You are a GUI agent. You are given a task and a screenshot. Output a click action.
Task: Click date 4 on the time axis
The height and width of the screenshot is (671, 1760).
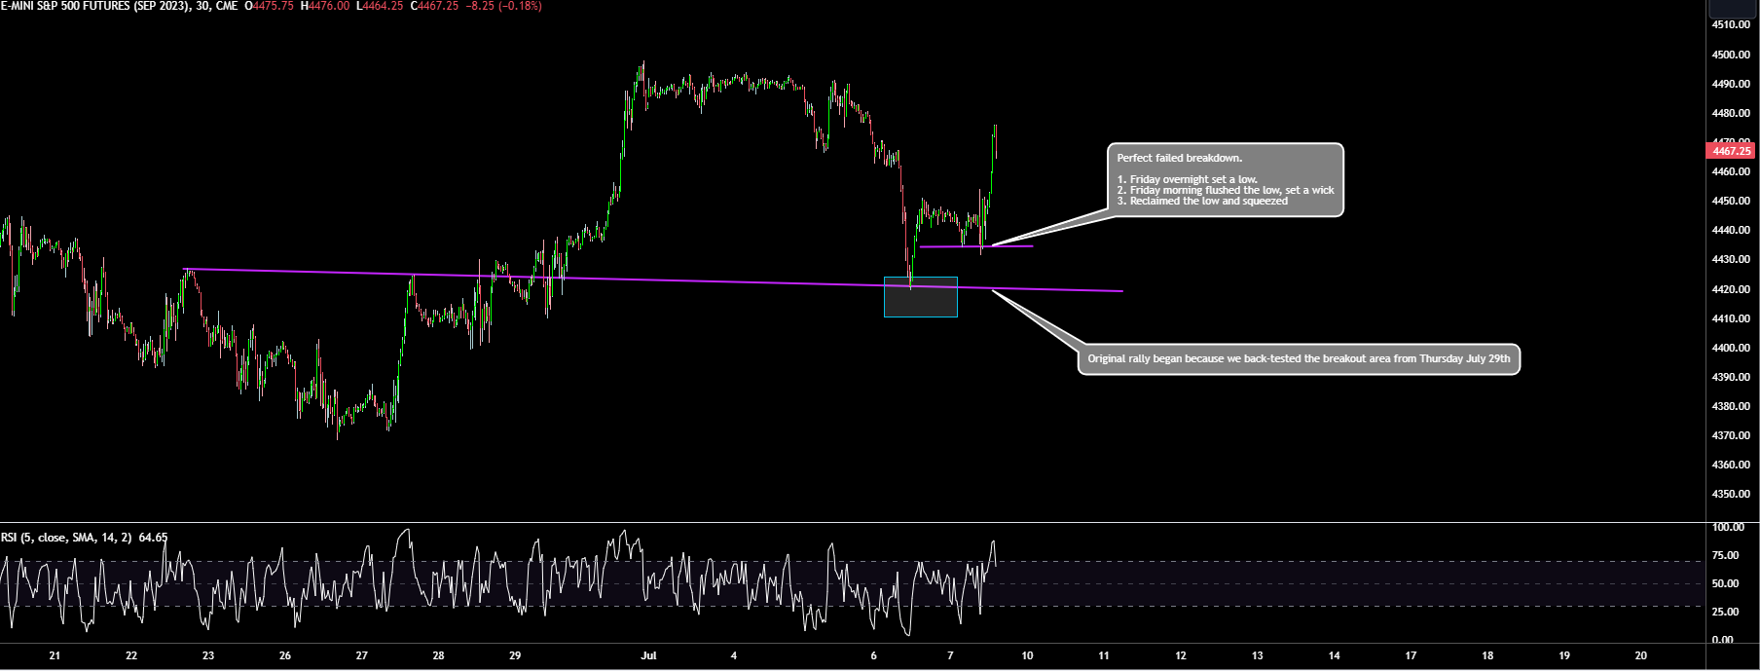tap(733, 655)
